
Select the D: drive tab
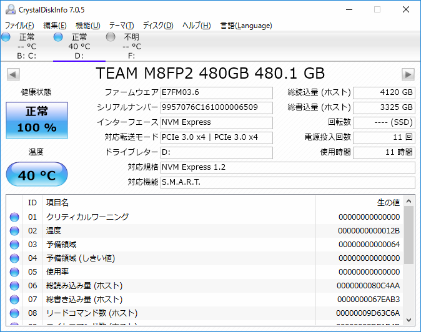tap(79, 46)
